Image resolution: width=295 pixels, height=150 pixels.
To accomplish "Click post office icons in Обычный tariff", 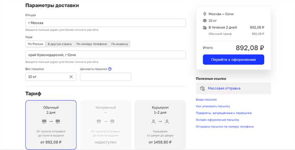I will (51, 121).
